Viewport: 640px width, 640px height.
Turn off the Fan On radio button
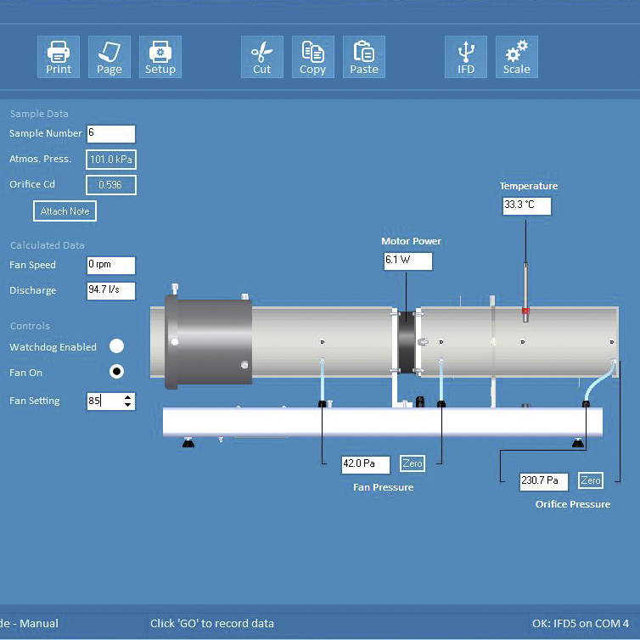117,372
